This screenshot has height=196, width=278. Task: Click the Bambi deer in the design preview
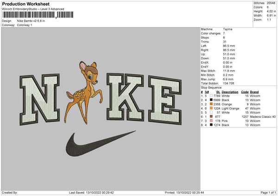point(83,92)
